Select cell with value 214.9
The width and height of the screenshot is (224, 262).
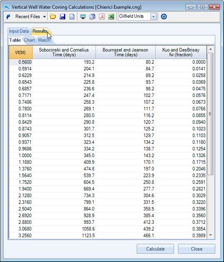point(64,75)
